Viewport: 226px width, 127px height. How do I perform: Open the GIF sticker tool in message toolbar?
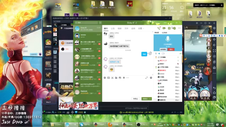(108, 78)
